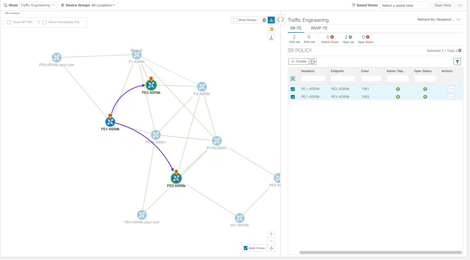
Task: Switch to the RSVP-TE tab
Action: point(319,28)
